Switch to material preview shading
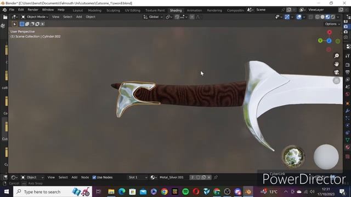 pos(328,17)
